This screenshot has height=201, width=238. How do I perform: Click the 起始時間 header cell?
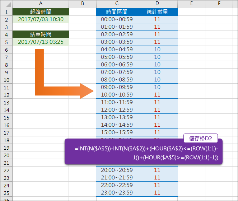(x=41, y=12)
